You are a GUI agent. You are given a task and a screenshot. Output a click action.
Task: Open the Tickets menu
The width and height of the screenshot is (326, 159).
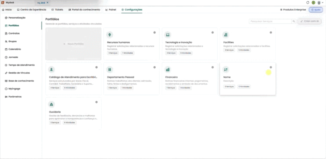pos(57,10)
